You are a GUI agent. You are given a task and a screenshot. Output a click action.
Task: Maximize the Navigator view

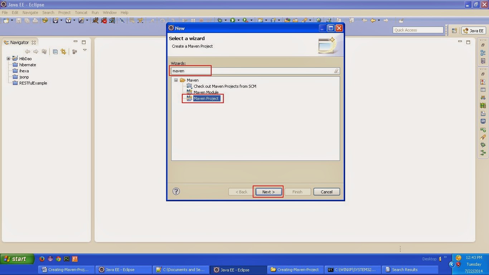pos(84,42)
